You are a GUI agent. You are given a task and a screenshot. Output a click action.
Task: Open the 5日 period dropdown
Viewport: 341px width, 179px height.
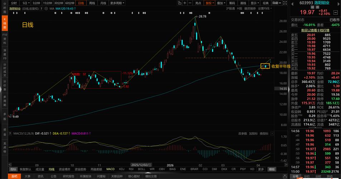click(x=26, y=3)
